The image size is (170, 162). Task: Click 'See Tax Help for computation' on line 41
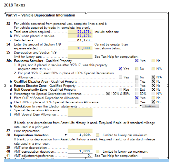coord(116,156)
